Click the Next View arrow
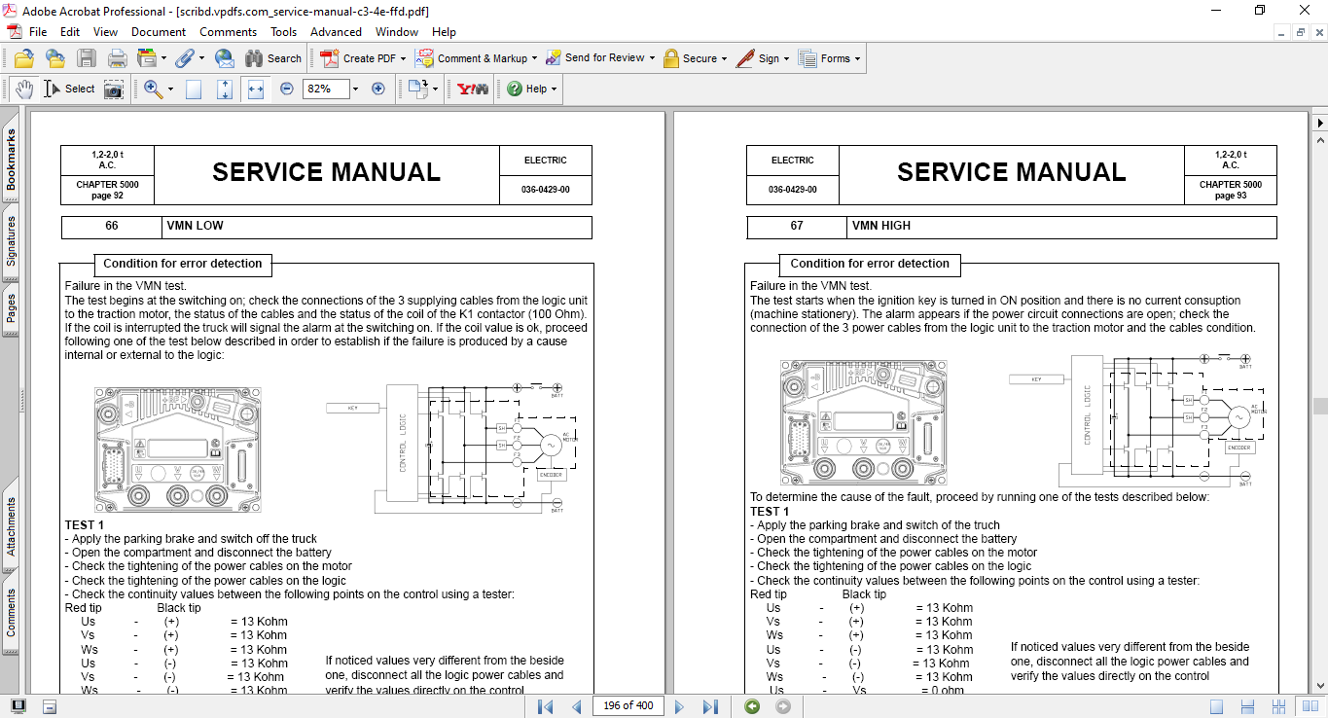 coord(782,706)
